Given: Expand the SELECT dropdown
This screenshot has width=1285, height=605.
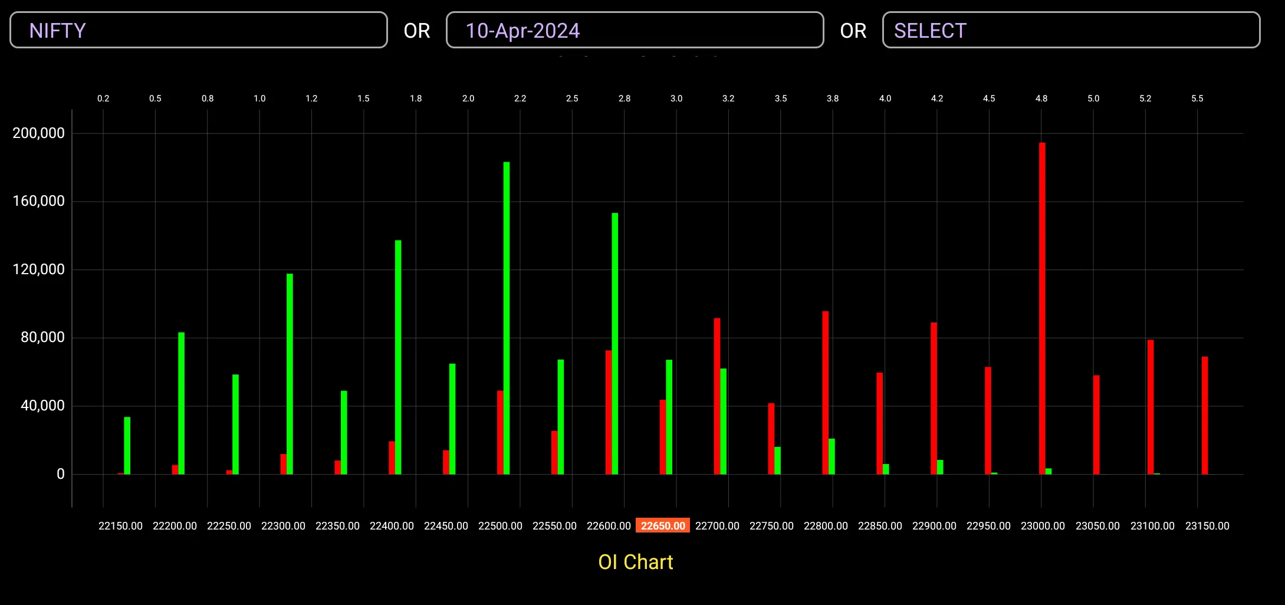Looking at the screenshot, I should [x=1071, y=30].
